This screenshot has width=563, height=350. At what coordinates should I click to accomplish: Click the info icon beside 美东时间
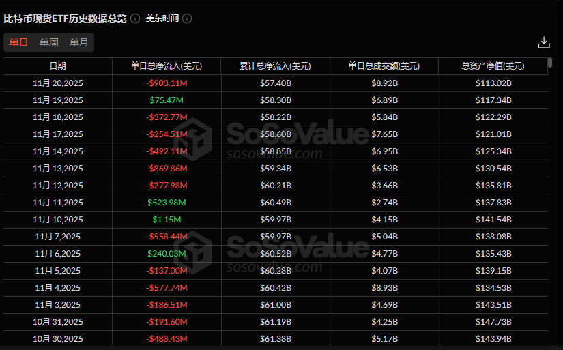pos(187,18)
